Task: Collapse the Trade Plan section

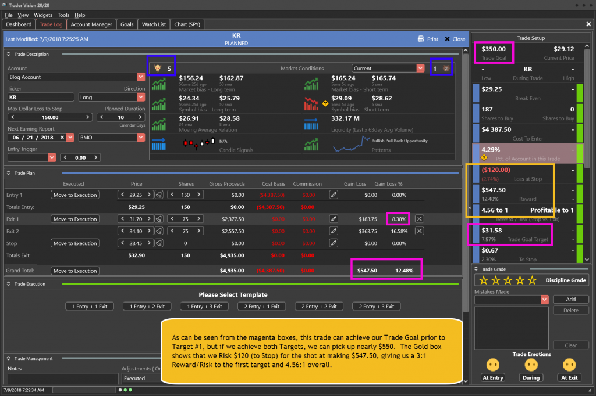Action: [x=9, y=173]
